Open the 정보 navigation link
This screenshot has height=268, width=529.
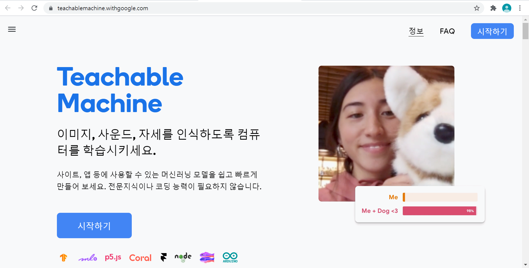[416, 31]
